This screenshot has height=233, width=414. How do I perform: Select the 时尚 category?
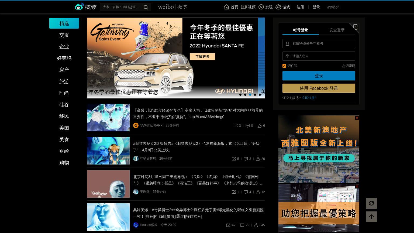coord(64,93)
